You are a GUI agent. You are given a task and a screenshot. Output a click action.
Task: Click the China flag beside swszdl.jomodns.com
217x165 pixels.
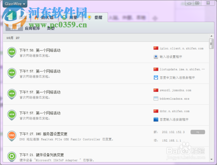[156, 90]
